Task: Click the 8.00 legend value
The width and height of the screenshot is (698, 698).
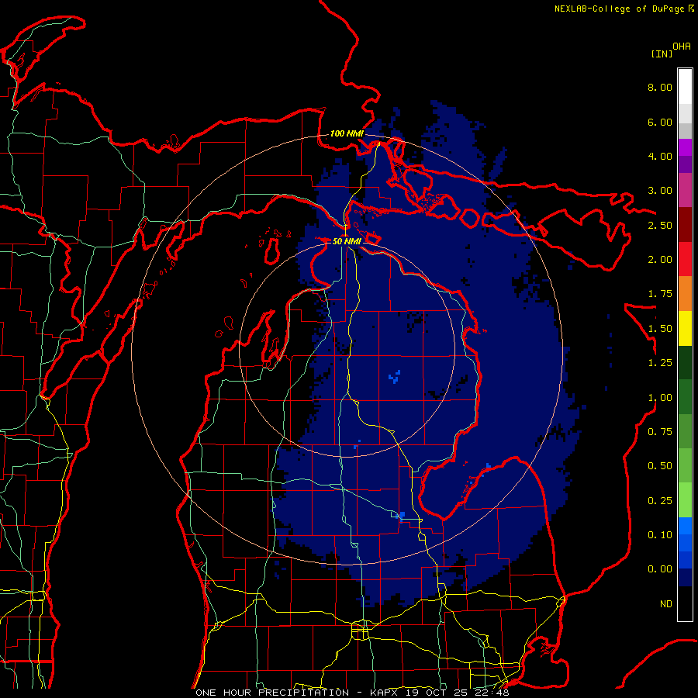Action: coord(660,87)
